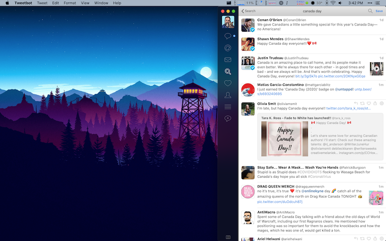The width and height of the screenshot is (386, 241).
Task: Click the Ariel Helwani name
Action: (x=269, y=239)
